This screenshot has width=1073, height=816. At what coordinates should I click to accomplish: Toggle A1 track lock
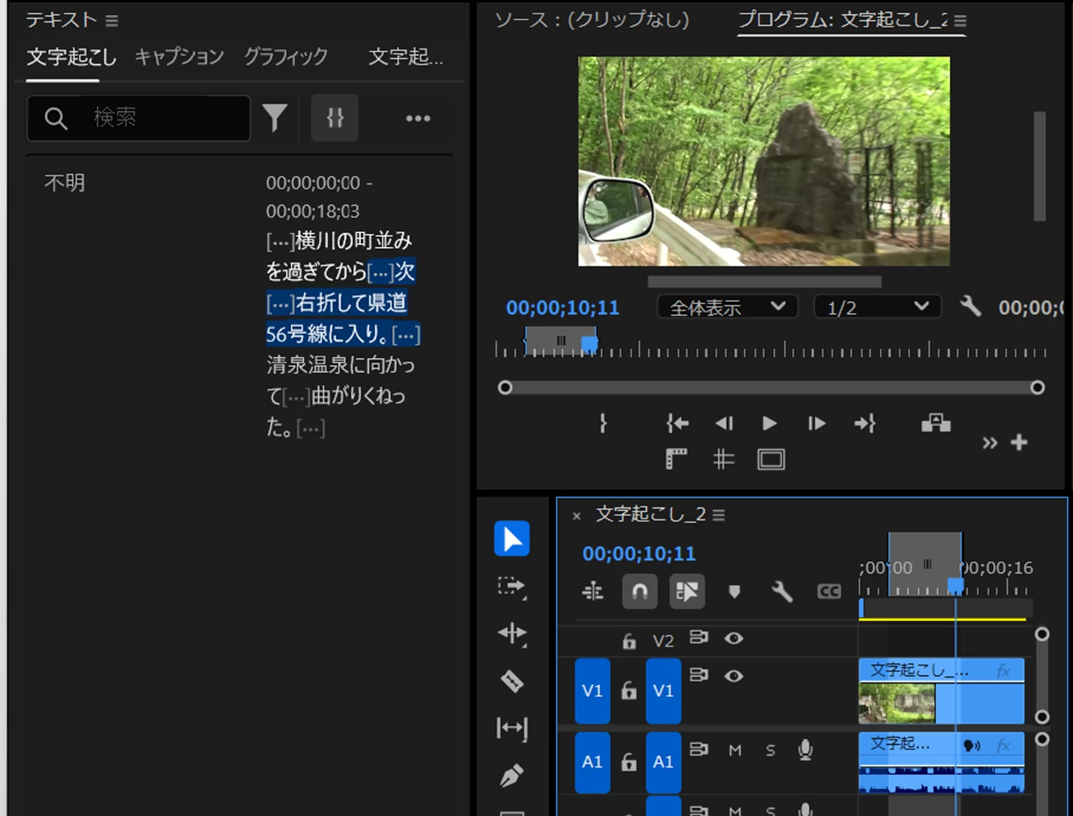click(629, 761)
